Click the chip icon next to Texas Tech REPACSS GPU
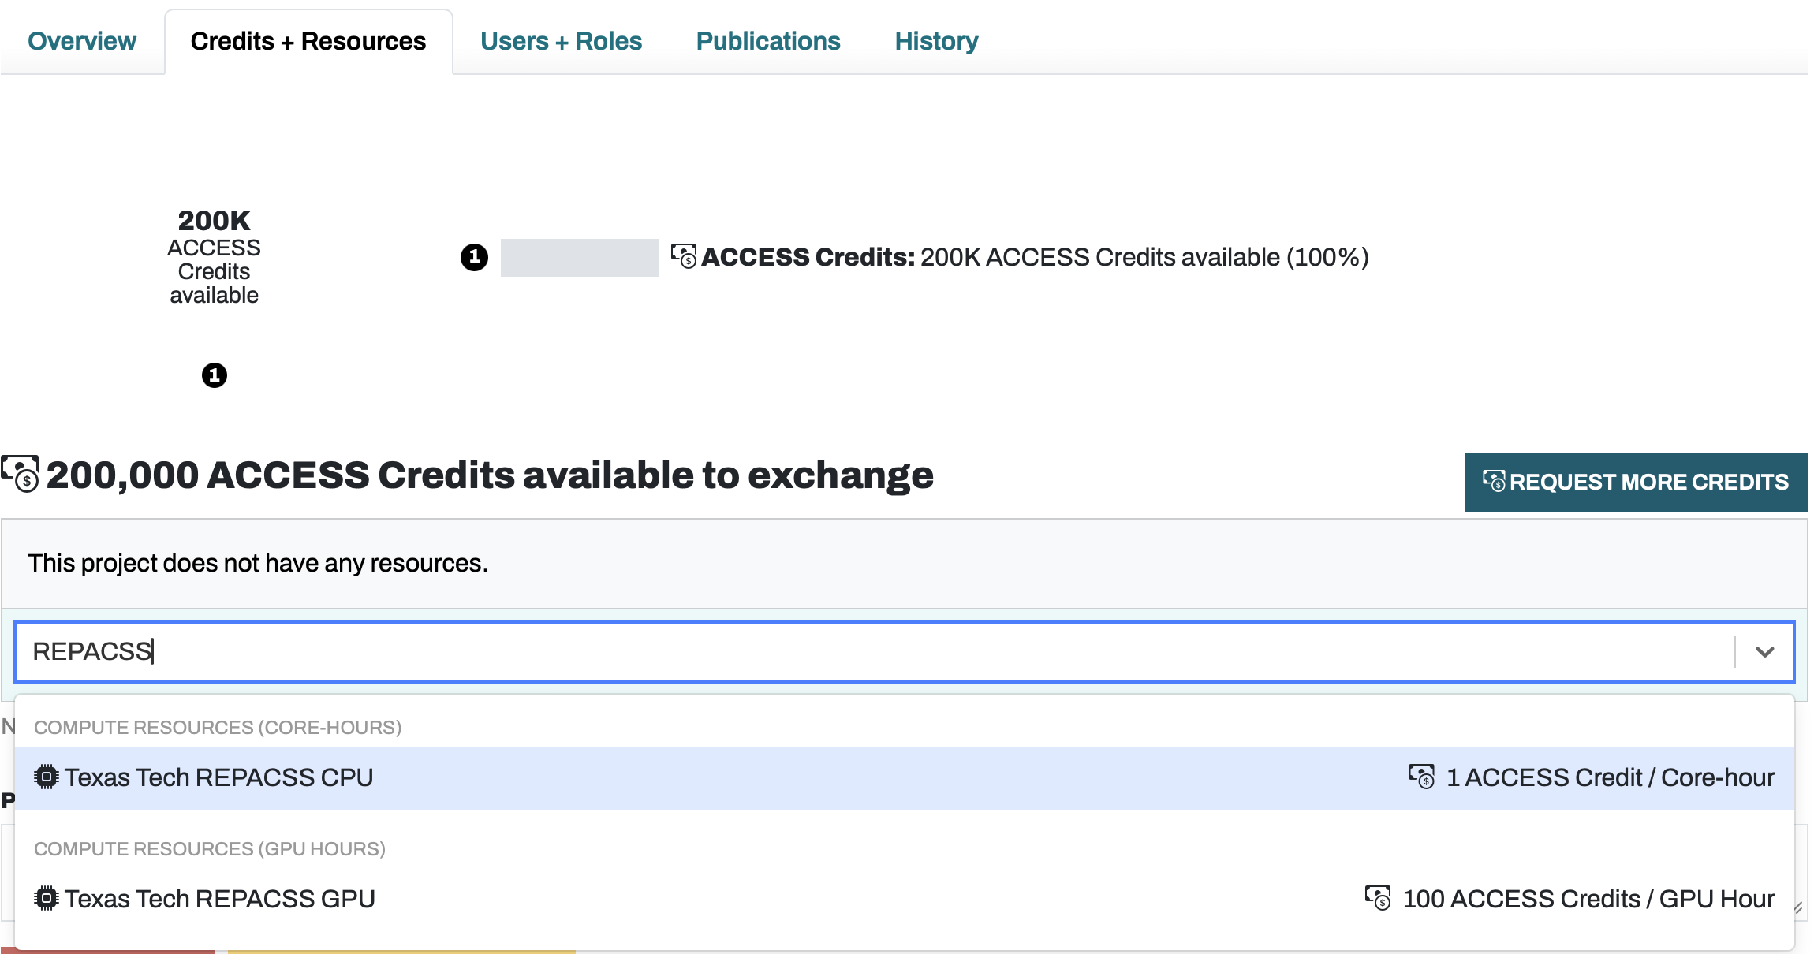The width and height of the screenshot is (1814, 954). pos(47,898)
